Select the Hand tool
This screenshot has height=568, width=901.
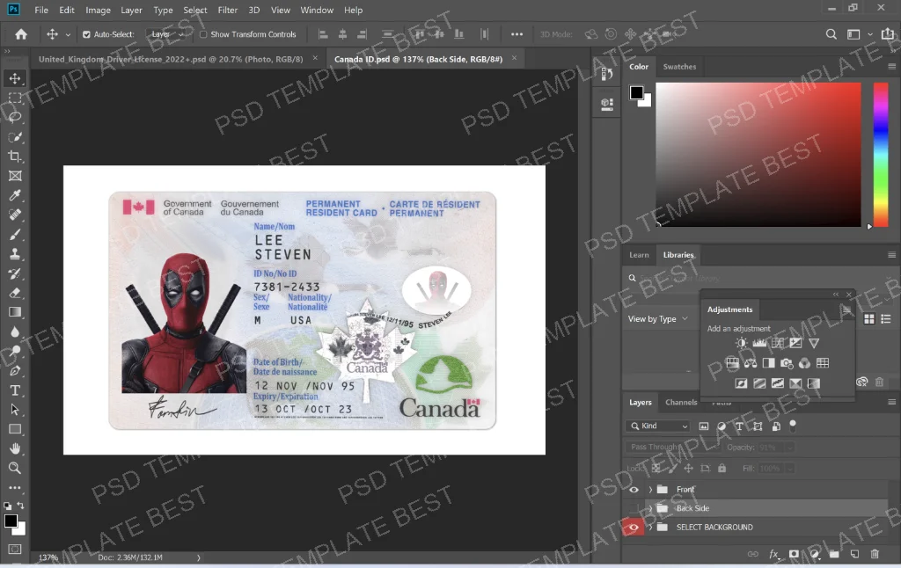tap(15, 448)
